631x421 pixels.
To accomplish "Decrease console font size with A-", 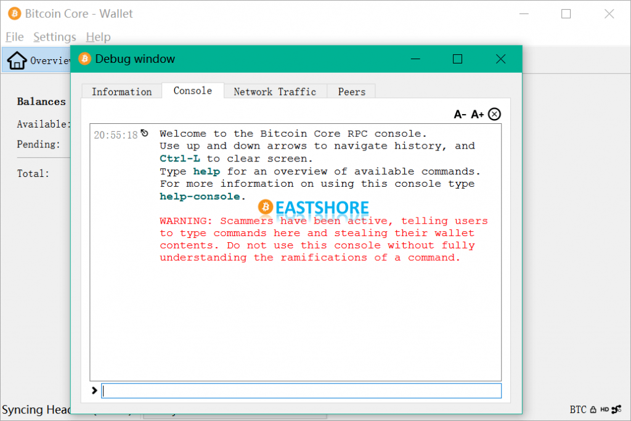I will 460,114.
